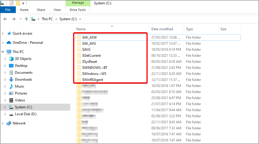Screen dimensions: 259x144
Task: Expand the Documents node
Action: coord(5,73)
